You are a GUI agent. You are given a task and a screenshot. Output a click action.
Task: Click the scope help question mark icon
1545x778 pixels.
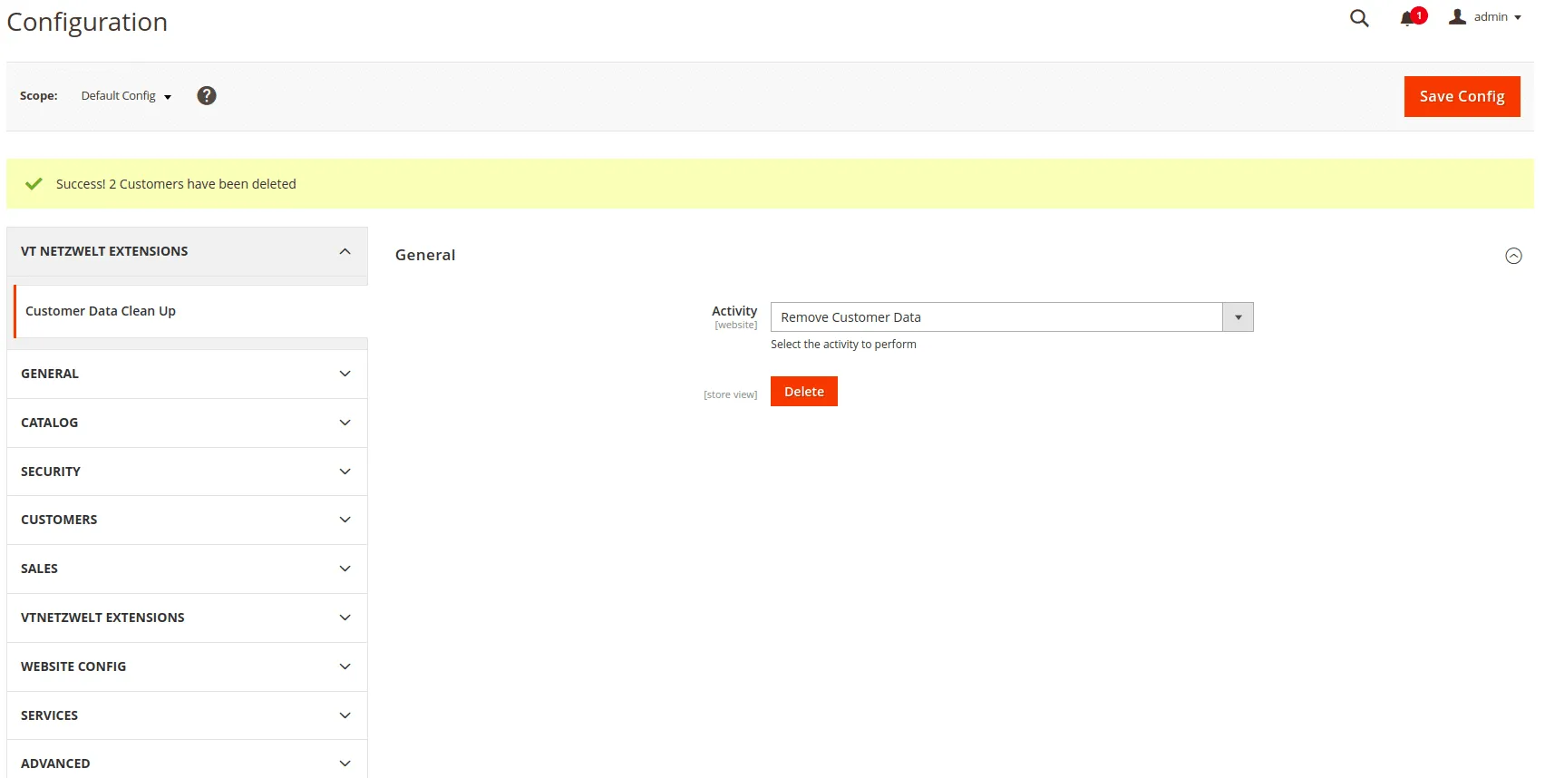tap(207, 95)
